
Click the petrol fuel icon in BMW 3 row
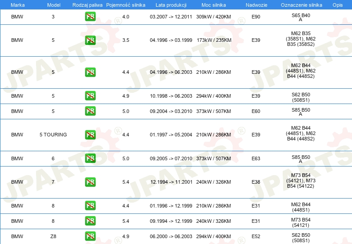90,17
